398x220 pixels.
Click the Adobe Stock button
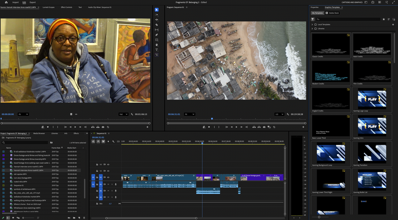tap(332, 13)
